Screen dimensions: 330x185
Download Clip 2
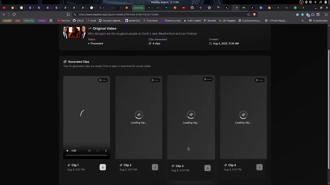155,167
